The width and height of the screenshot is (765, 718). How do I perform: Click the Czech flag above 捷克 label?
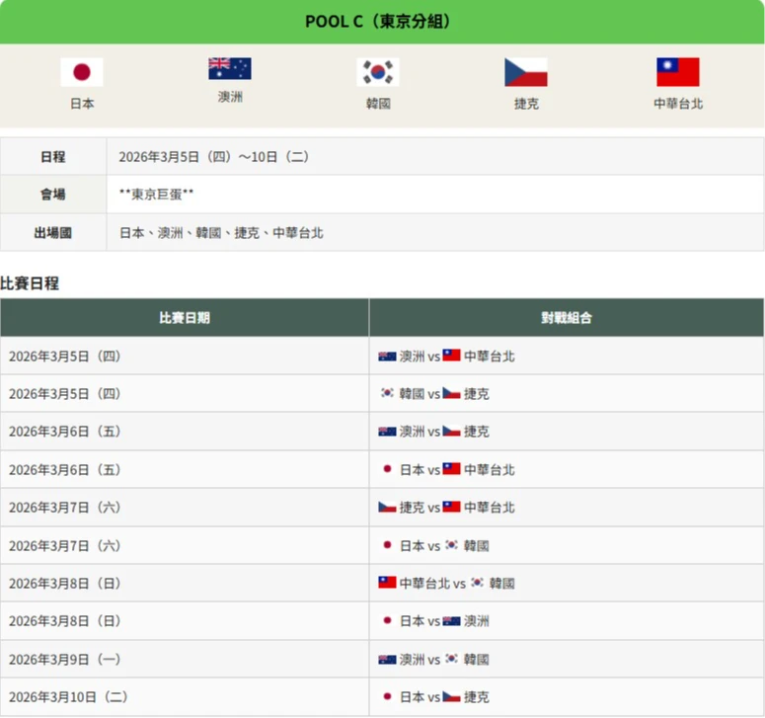click(526, 72)
